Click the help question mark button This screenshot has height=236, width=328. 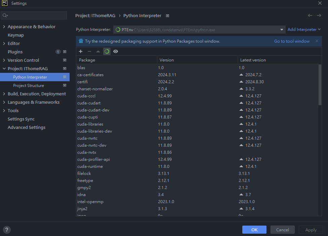pos(7,230)
